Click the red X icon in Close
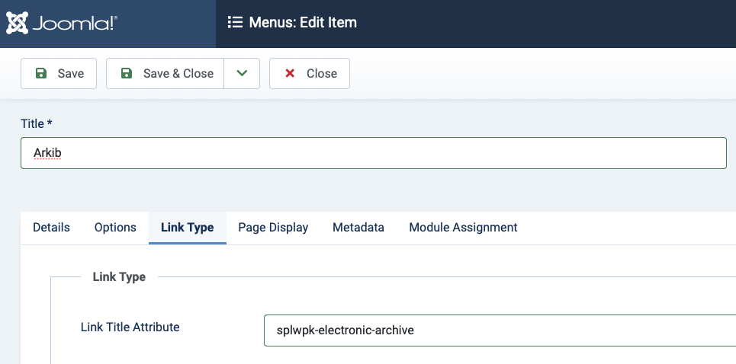 [x=290, y=74]
